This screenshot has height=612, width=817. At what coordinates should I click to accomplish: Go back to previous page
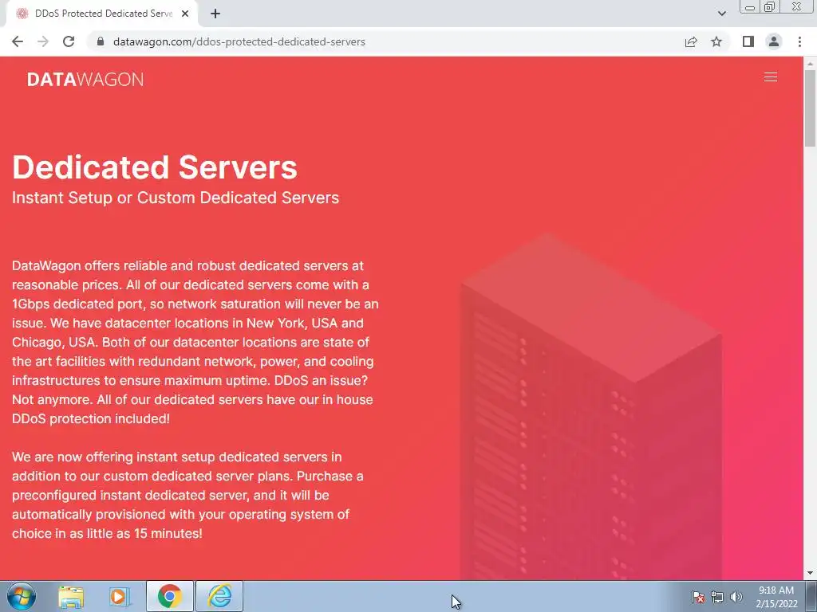click(18, 41)
